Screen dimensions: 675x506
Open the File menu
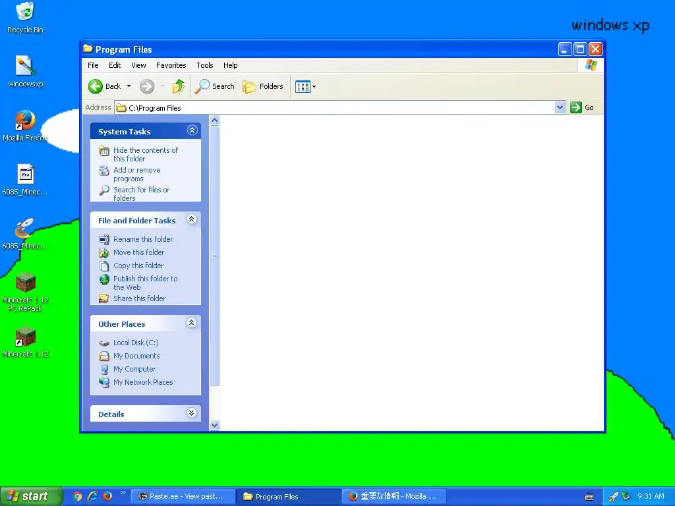[x=93, y=65]
